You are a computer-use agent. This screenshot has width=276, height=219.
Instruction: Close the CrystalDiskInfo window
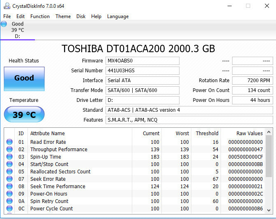coord(267,6)
